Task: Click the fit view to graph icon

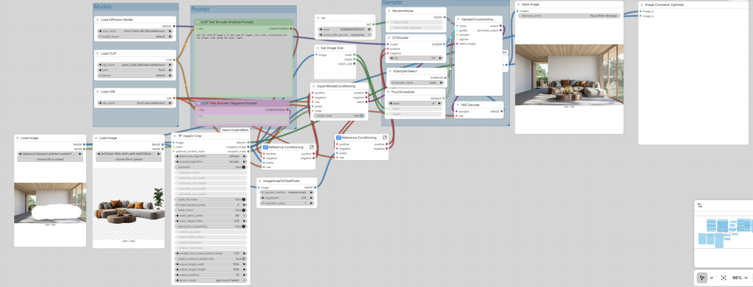Action: pyautogui.click(x=724, y=278)
